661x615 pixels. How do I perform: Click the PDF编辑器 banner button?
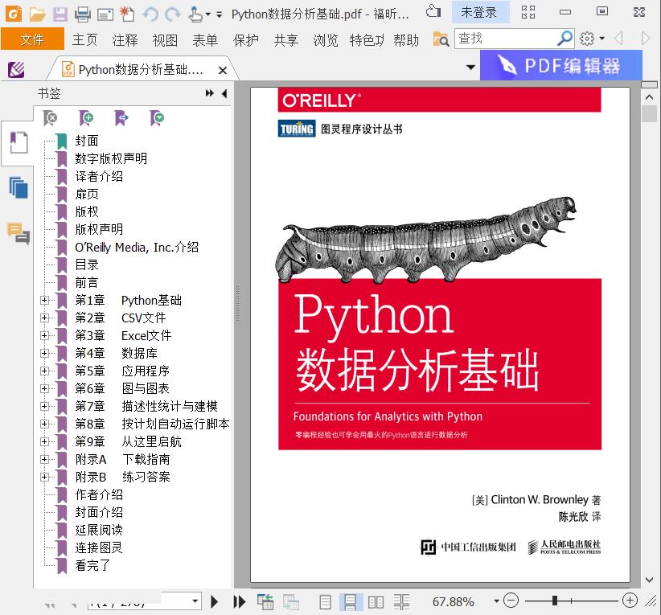click(561, 65)
